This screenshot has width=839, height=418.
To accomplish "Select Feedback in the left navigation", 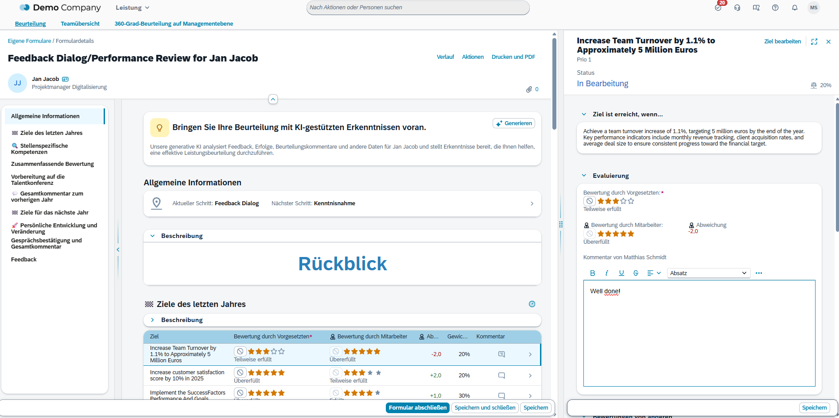I will pyautogui.click(x=24, y=260).
